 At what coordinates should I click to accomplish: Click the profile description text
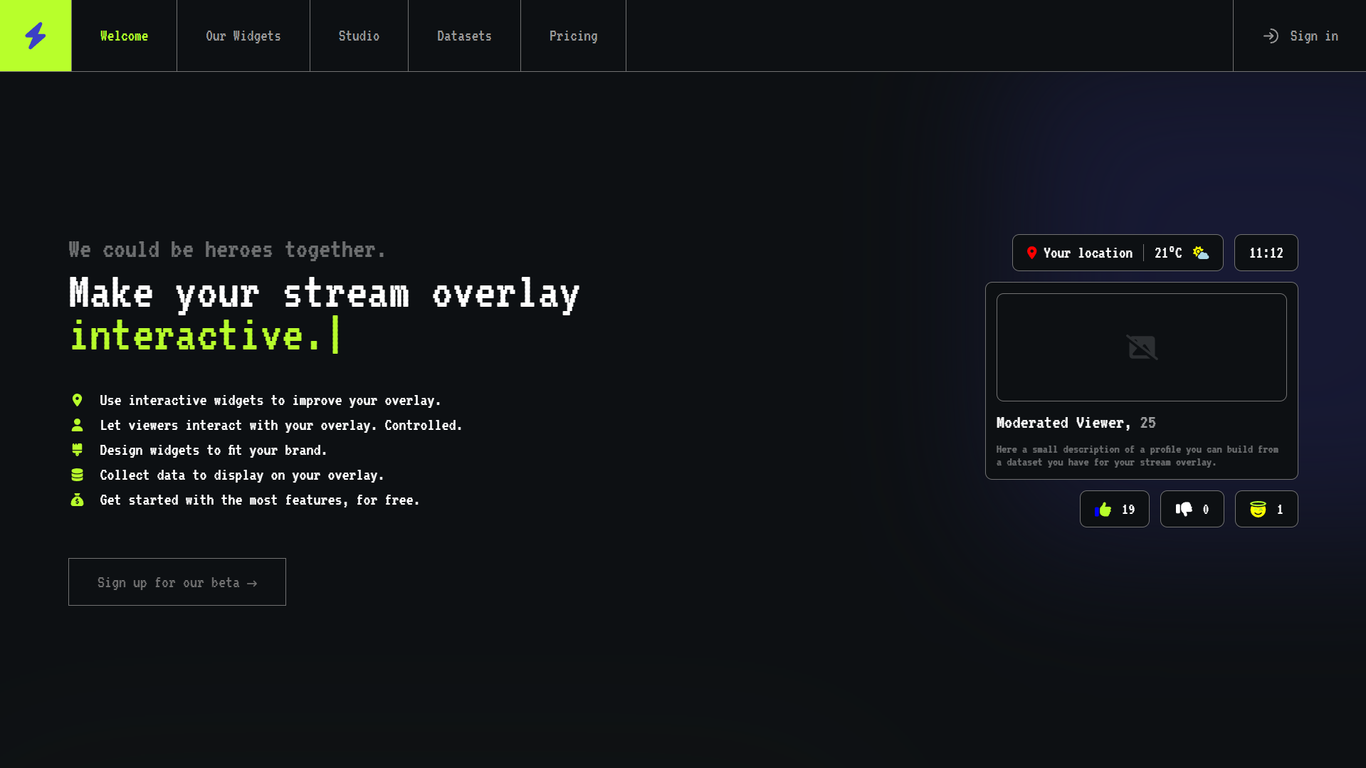coord(1138,456)
